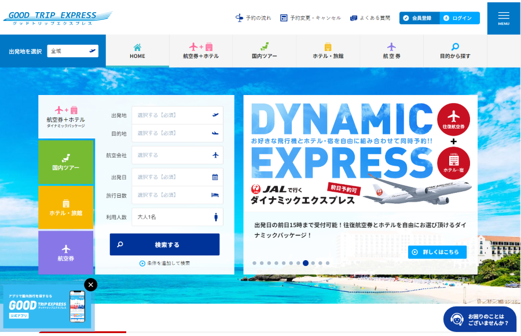Open the 出発日 date field

pos(178,177)
